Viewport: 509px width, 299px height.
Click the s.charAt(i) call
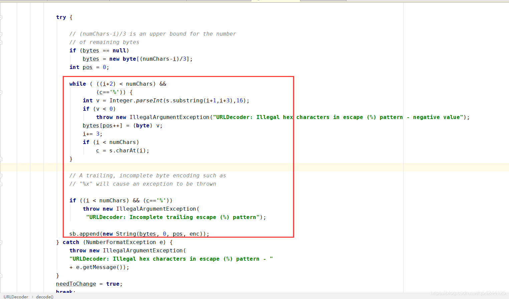[129, 150]
